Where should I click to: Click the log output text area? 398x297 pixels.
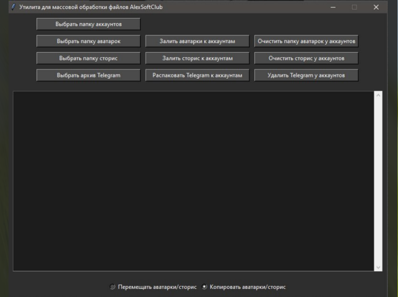[193, 181]
